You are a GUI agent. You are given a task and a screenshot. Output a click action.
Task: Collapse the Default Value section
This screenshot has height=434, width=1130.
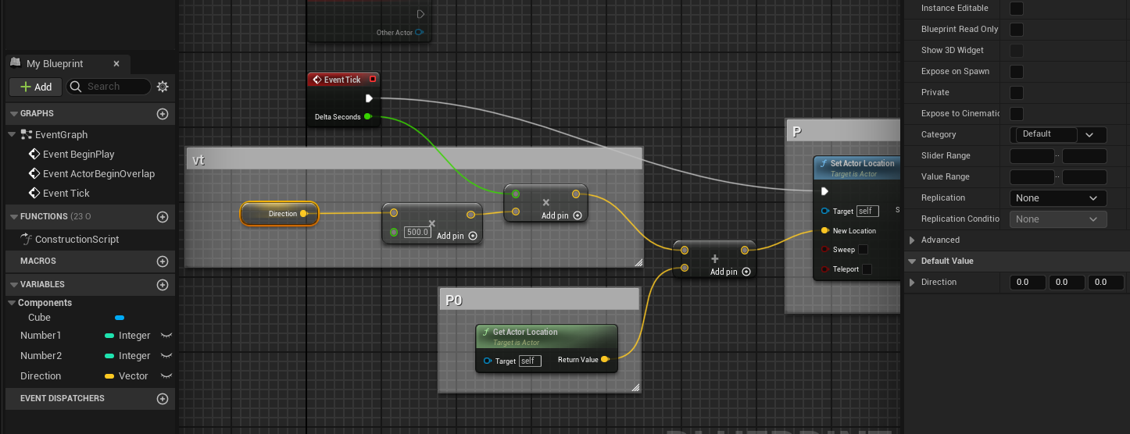tap(912, 261)
